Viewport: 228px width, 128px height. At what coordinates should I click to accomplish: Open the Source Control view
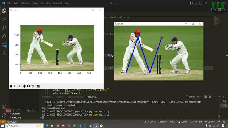4,28
